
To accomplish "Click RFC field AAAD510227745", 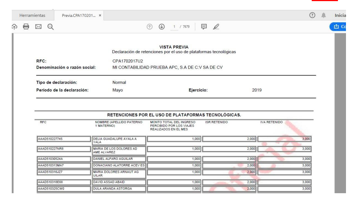I will click(x=64, y=139).
